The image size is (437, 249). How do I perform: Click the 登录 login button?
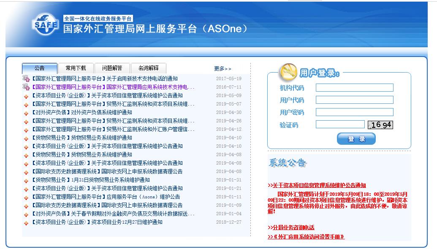[357, 138]
